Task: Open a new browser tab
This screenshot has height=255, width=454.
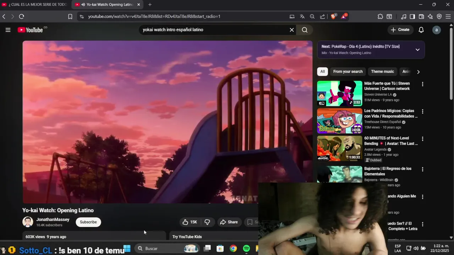Action: click(150, 5)
